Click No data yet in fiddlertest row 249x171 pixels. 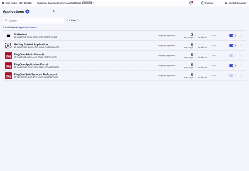[x=203, y=37]
